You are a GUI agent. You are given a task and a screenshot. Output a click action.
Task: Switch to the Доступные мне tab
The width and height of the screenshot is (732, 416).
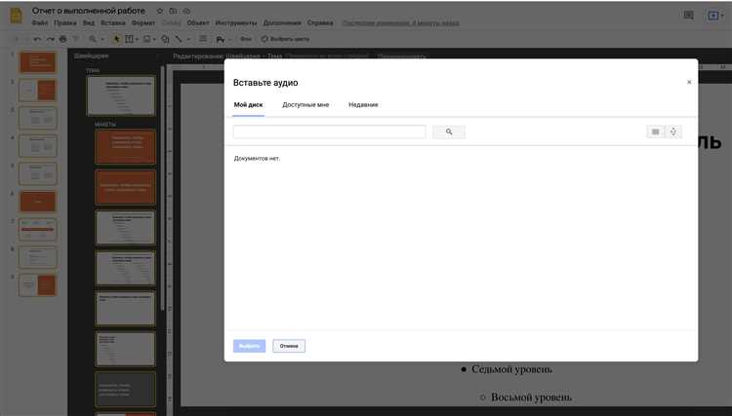pyautogui.click(x=305, y=105)
